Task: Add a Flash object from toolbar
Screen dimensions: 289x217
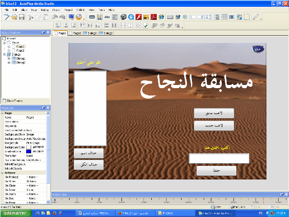Action: click(x=139, y=17)
